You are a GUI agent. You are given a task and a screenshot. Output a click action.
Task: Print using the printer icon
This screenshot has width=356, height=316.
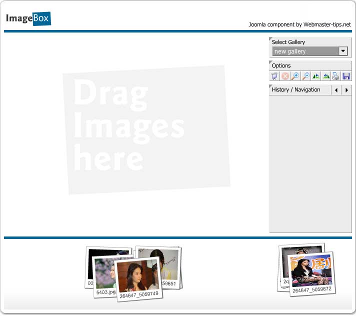click(336, 76)
